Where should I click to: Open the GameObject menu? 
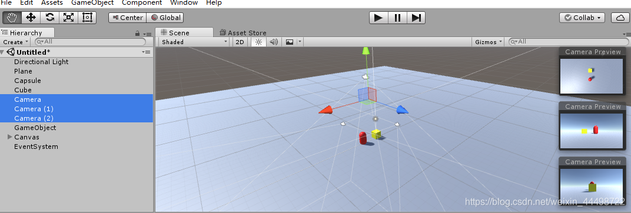[x=92, y=3]
